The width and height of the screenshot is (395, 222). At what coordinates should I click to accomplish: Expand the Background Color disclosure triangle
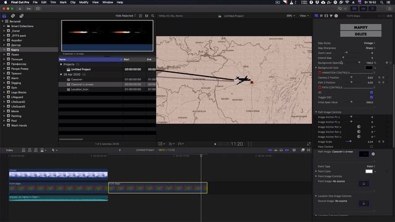[x=316, y=68]
